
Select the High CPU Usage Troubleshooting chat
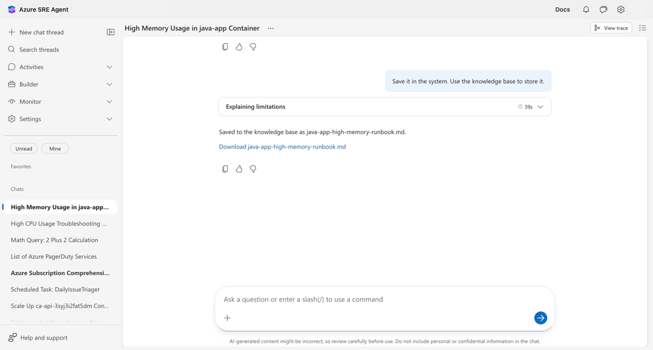60,223
